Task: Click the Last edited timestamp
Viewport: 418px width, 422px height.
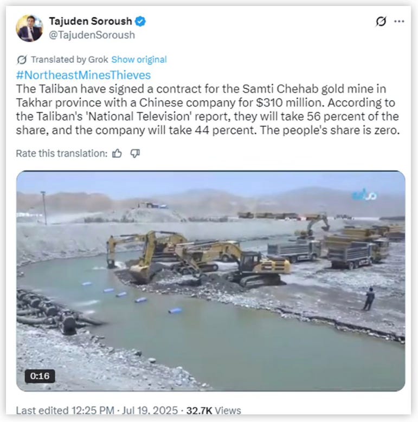Action: pos(65,411)
